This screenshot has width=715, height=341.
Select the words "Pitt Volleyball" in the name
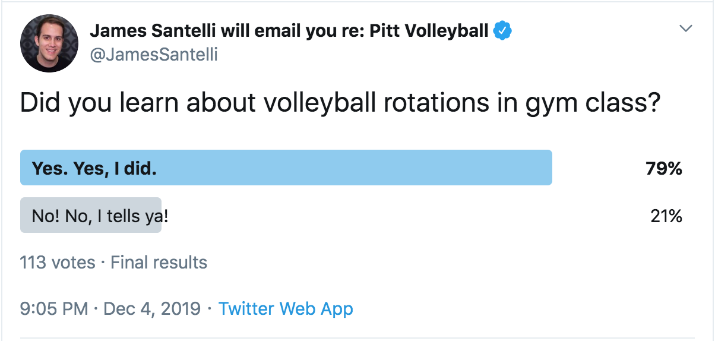(x=429, y=30)
